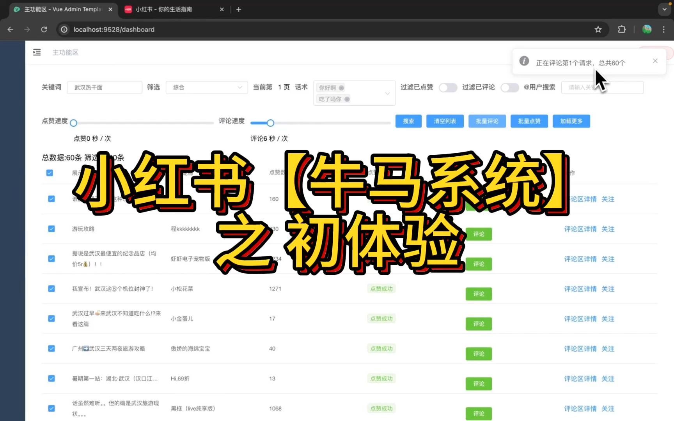Uncheck the 武汉过早 row checkbox

click(x=51, y=319)
